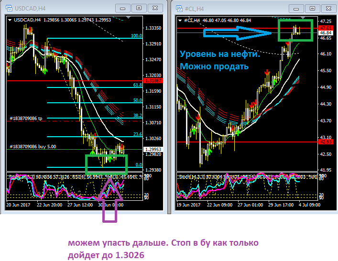Select the Fibonacci 0.0 level label

coord(139,165)
